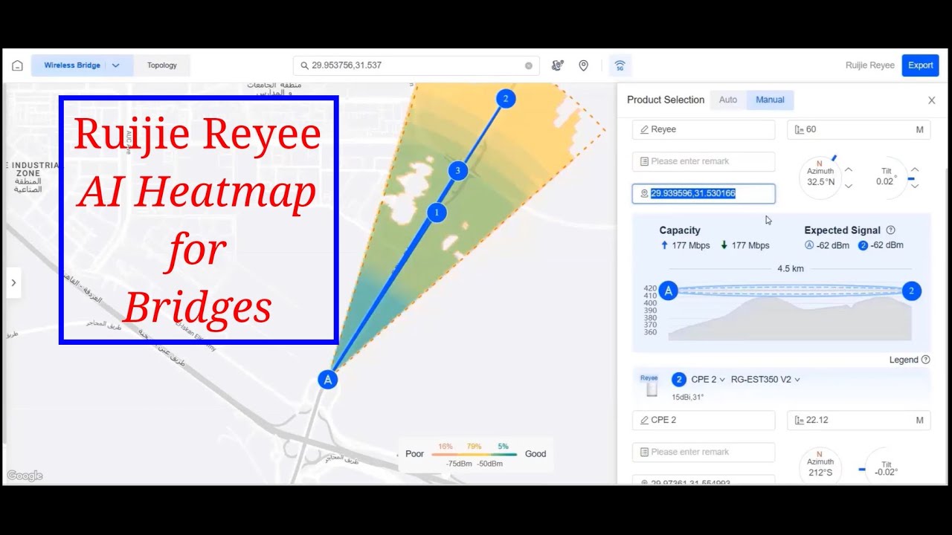Open the Expected Signal help icon

(x=890, y=230)
